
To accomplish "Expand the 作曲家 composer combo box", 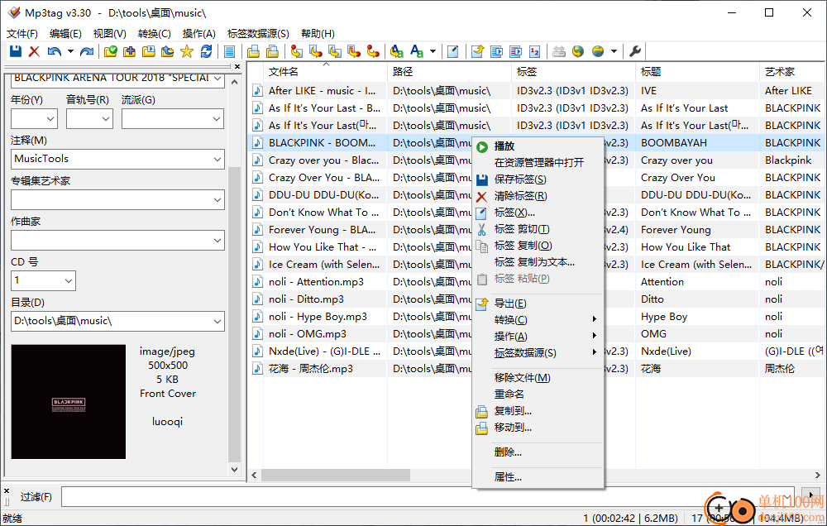I will pyautogui.click(x=218, y=240).
